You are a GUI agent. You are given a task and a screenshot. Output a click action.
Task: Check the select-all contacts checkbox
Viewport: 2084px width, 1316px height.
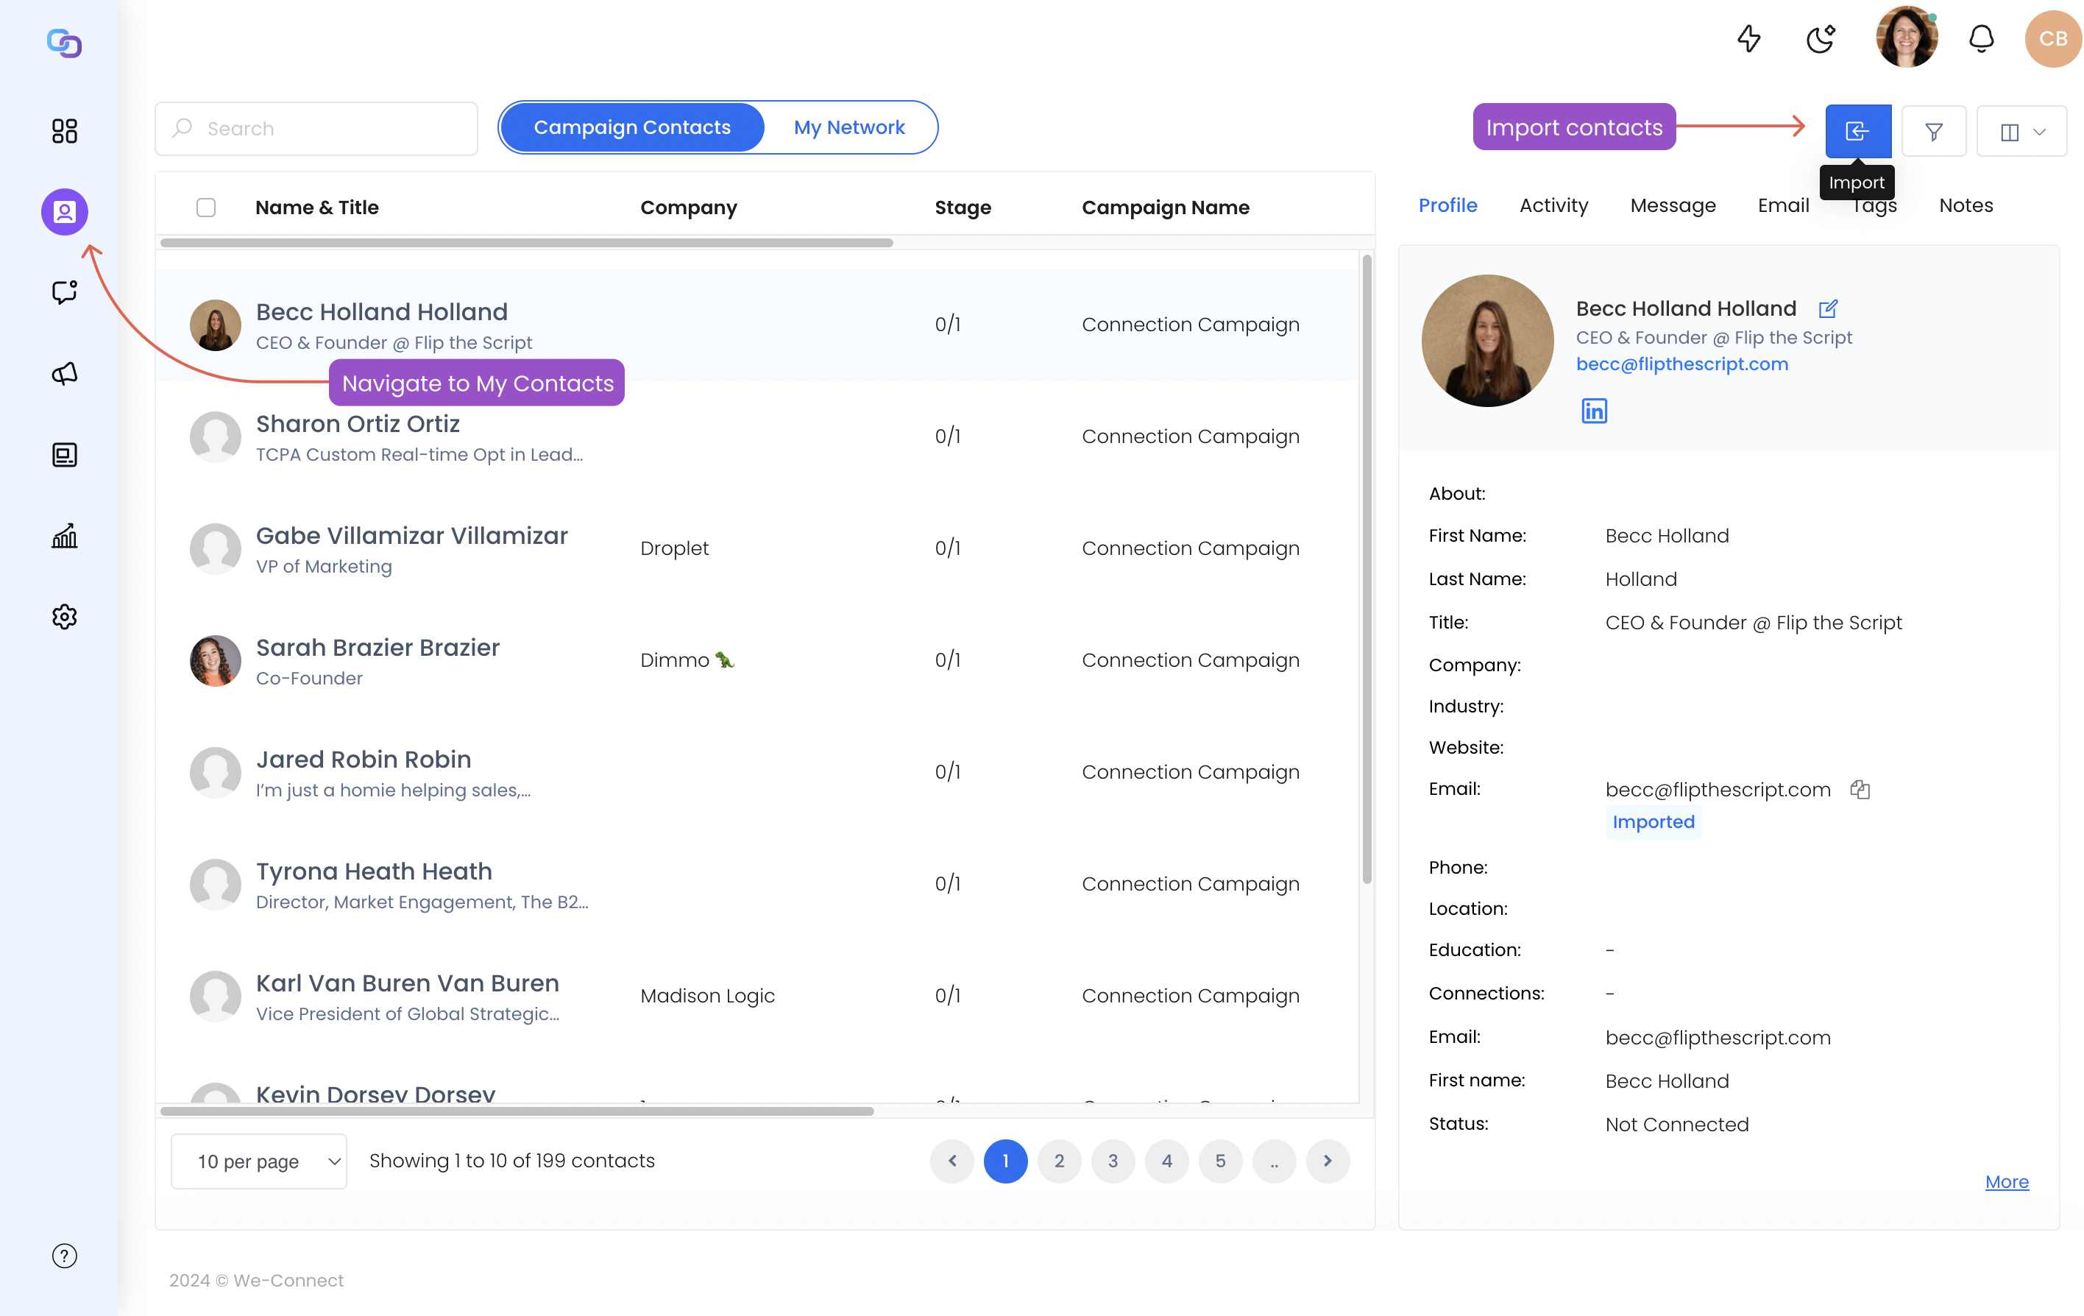click(206, 207)
